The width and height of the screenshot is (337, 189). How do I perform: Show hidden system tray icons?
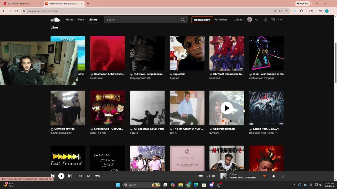click(294, 185)
